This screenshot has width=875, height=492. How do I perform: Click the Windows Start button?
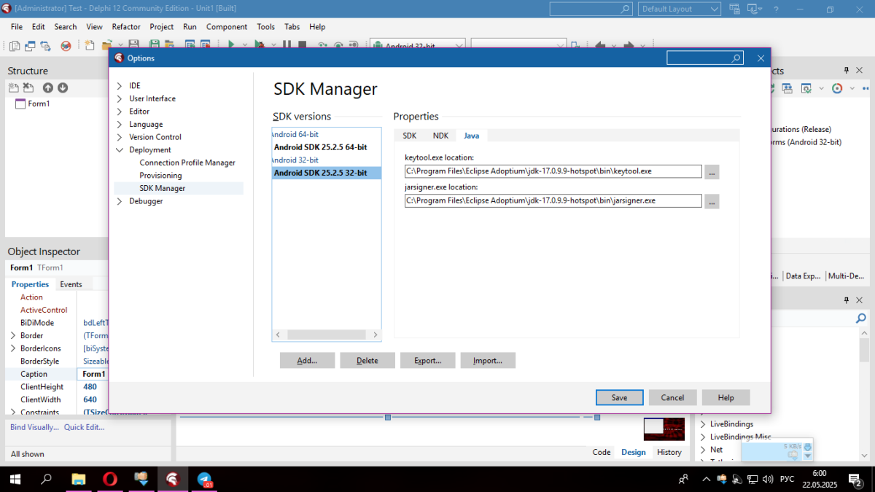[x=15, y=479]
